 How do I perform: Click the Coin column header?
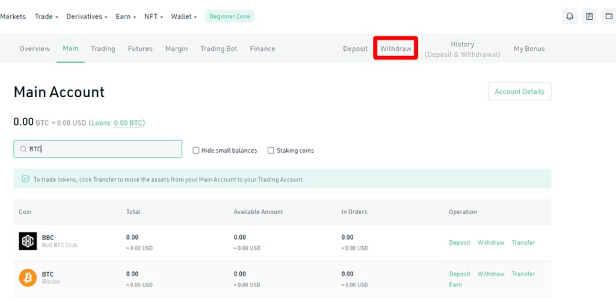[25, 211]
